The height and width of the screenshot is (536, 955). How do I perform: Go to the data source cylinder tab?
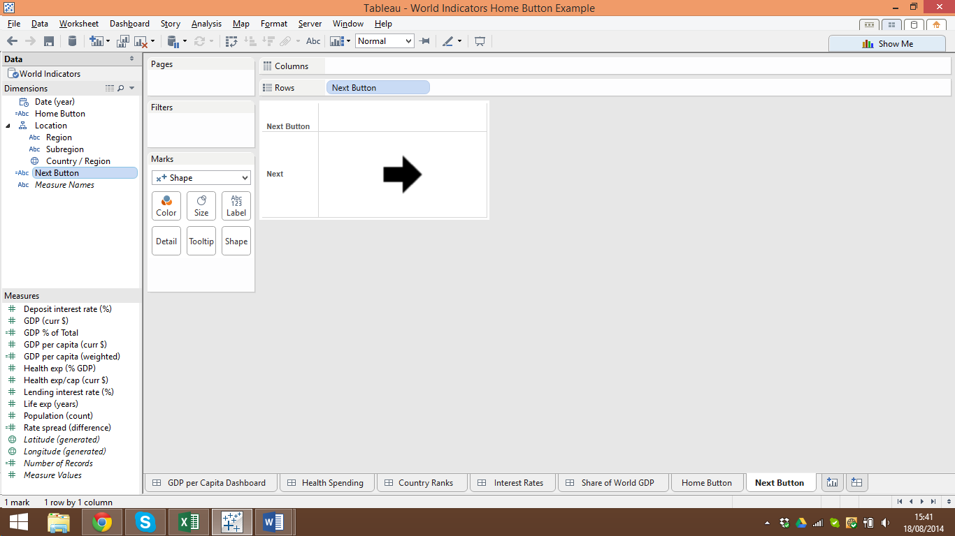click(x=914, y=24)
